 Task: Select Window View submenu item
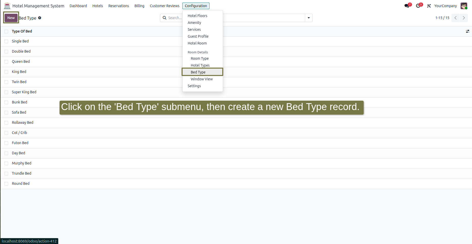click(x=202, y=79)
